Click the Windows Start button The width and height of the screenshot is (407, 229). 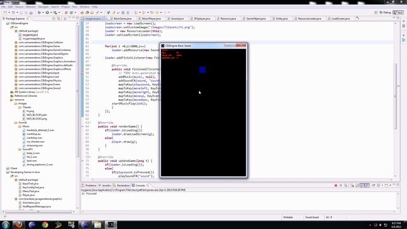[6, 225]
